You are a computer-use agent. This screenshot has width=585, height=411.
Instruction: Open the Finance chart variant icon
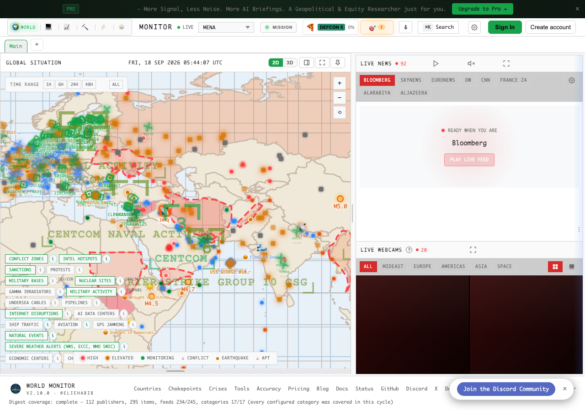point(67,27)
